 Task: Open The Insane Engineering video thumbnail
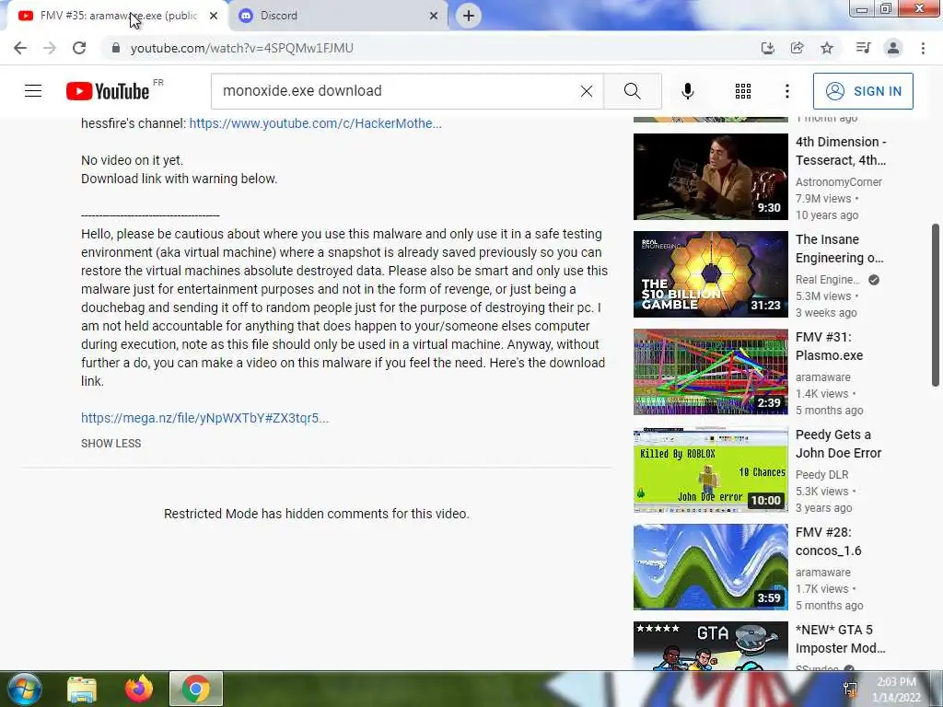coord(710,274)
